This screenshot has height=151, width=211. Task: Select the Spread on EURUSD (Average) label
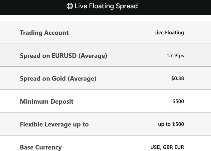(63, 56)
